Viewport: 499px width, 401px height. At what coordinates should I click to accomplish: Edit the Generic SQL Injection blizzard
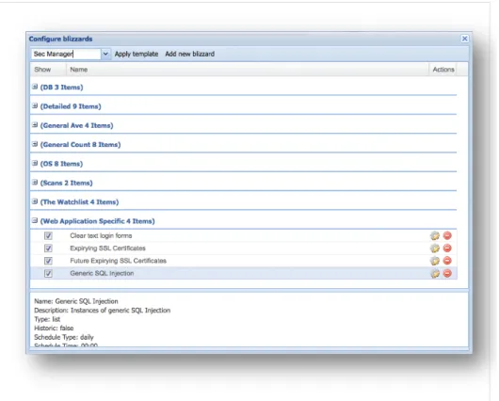(435, 273)
